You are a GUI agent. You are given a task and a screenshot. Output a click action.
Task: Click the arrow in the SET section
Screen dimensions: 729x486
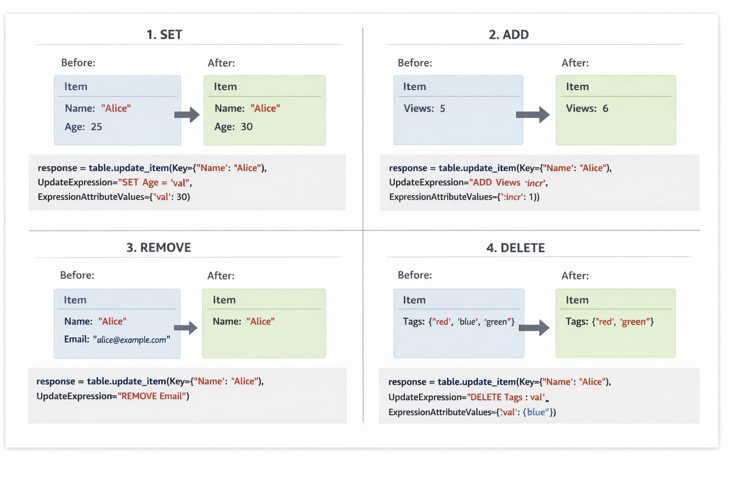(187, 114)
